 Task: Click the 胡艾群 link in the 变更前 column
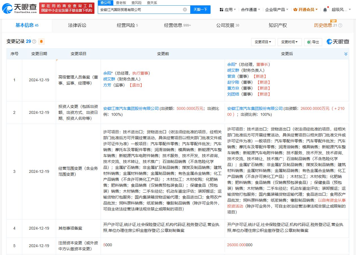coord(109,79)
